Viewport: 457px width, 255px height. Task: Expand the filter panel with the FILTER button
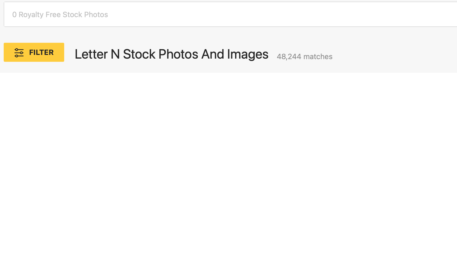click(x=34, y=52)
